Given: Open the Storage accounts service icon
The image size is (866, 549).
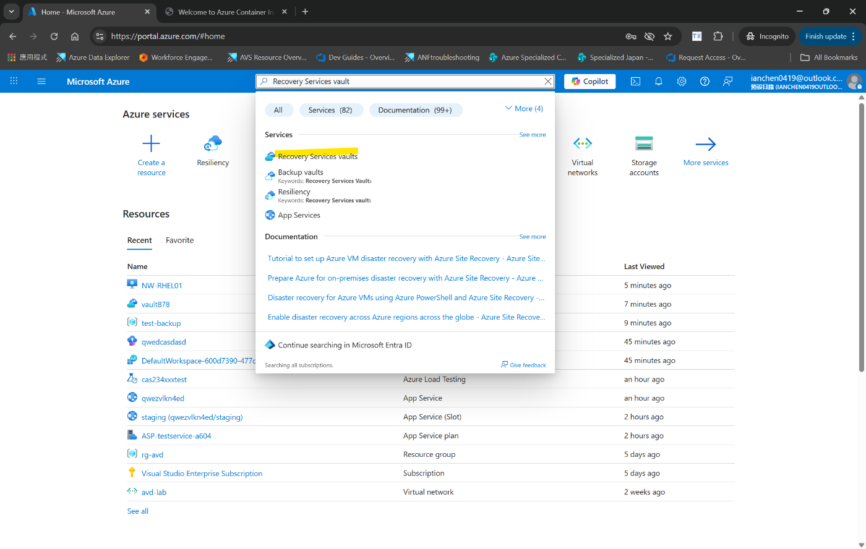Looking at the screenshot, I should [x=644, y=144].
